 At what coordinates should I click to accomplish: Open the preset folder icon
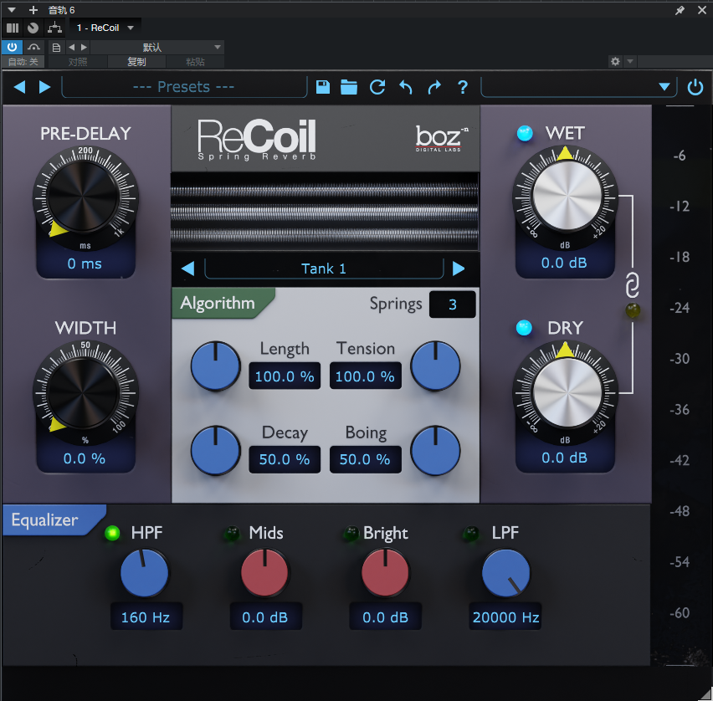point(349,87)
